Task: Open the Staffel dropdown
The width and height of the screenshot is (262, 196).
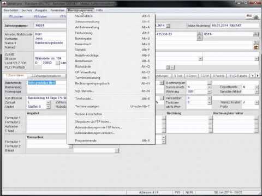Action: pos(48,107)
